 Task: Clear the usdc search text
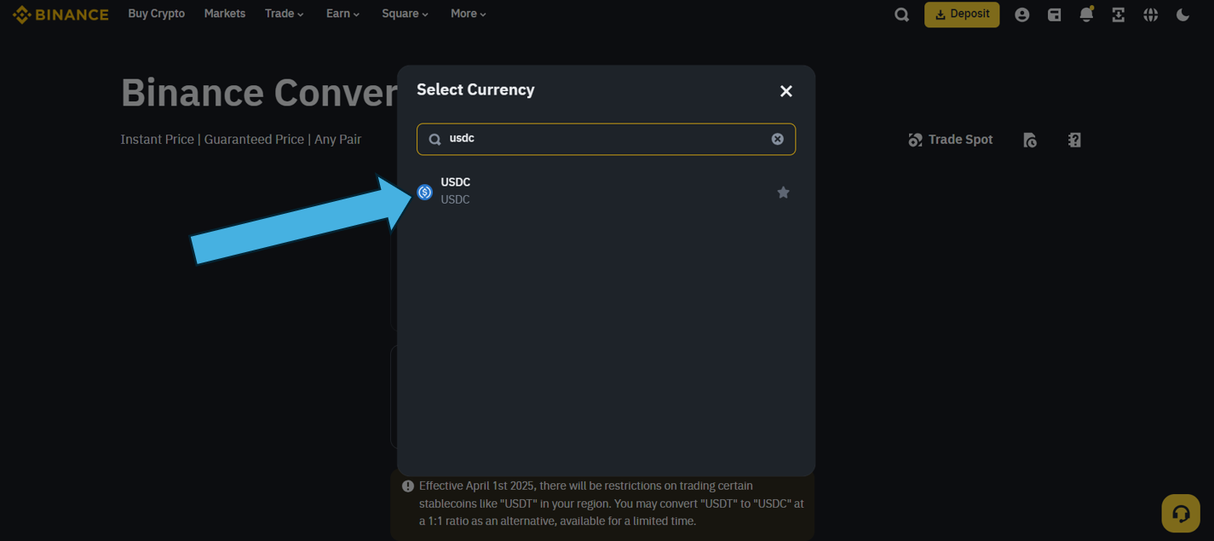click(777, 139)
